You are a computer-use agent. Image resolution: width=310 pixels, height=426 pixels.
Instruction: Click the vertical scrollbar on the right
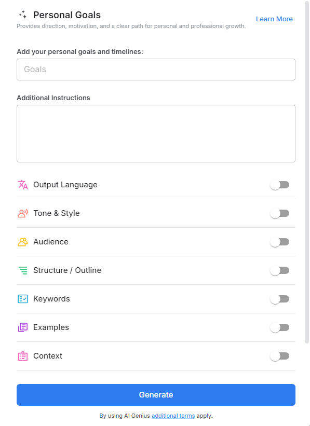306,171
